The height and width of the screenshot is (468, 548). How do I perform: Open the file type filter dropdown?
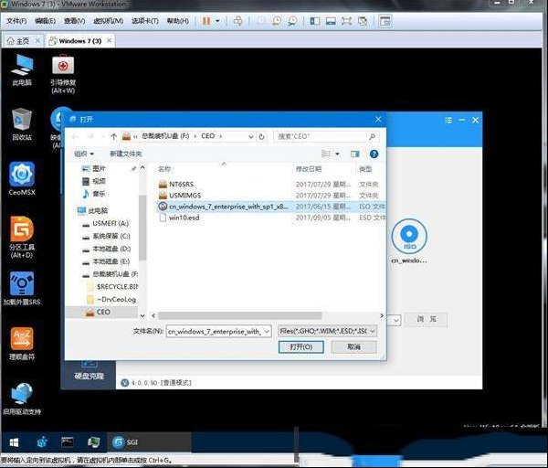373,331
